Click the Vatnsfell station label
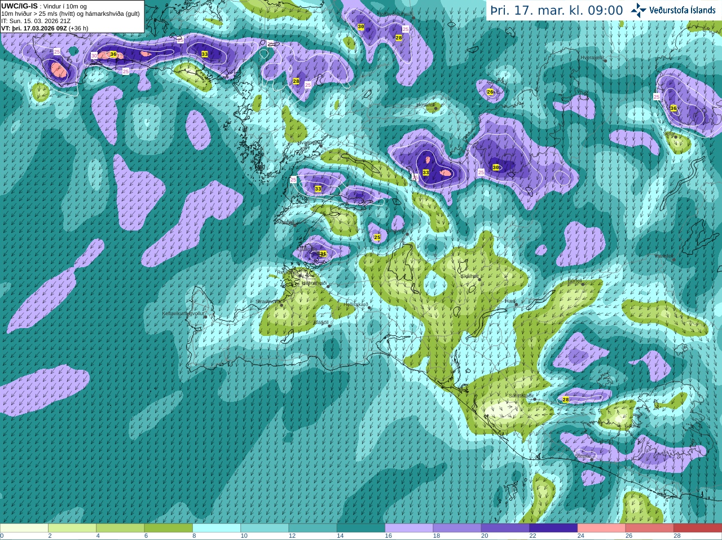Image resolution: width=722 pixels, height=540 pixels. 664,256
